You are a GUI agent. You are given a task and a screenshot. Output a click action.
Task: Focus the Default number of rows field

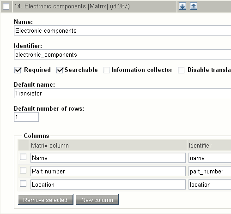pos(26,117)
